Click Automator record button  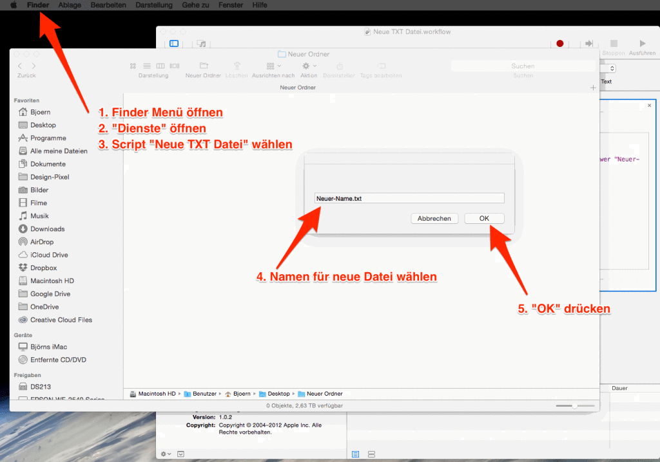click(560, 43)
